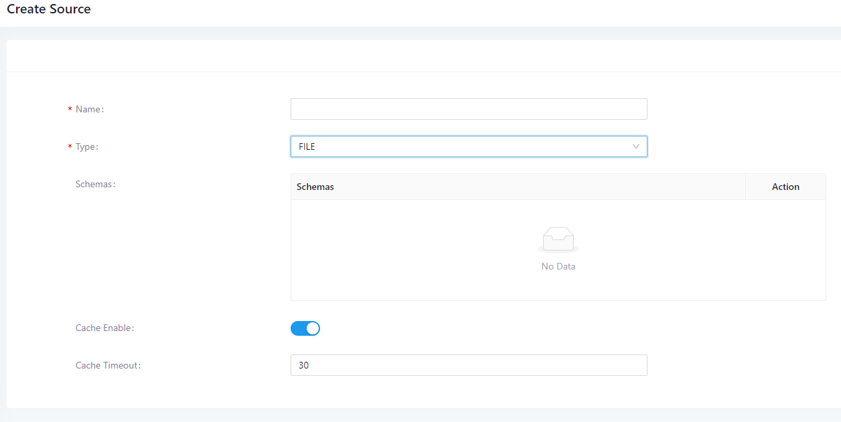Image resolution: width=841 pixels, height=422 pixels.
Task: Click the inbox icon above No Data label
Action: 558,239
